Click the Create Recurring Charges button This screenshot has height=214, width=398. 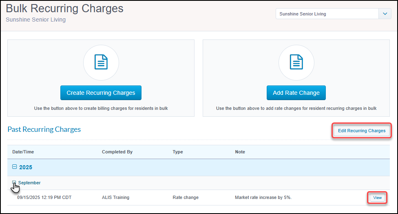[x=101, y=93]
